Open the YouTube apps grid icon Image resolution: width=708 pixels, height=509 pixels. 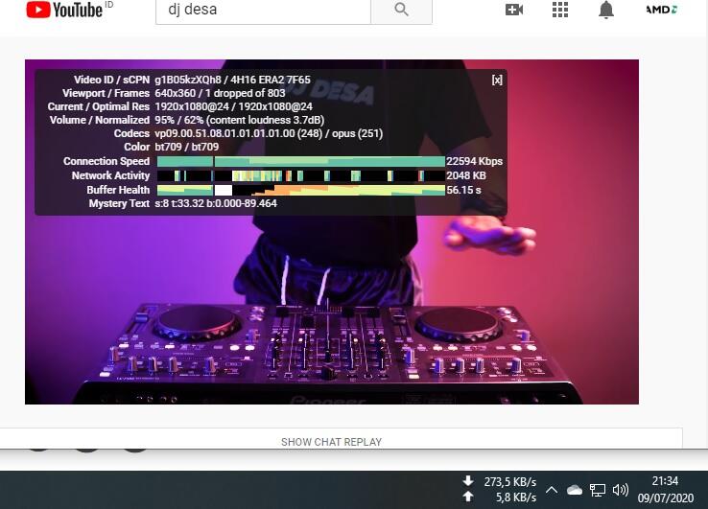coord(560,10)
